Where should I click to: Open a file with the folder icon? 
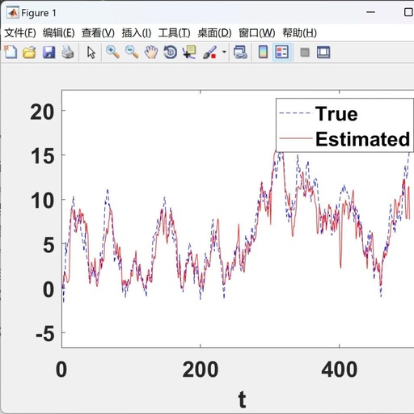[x=29, y=53]
